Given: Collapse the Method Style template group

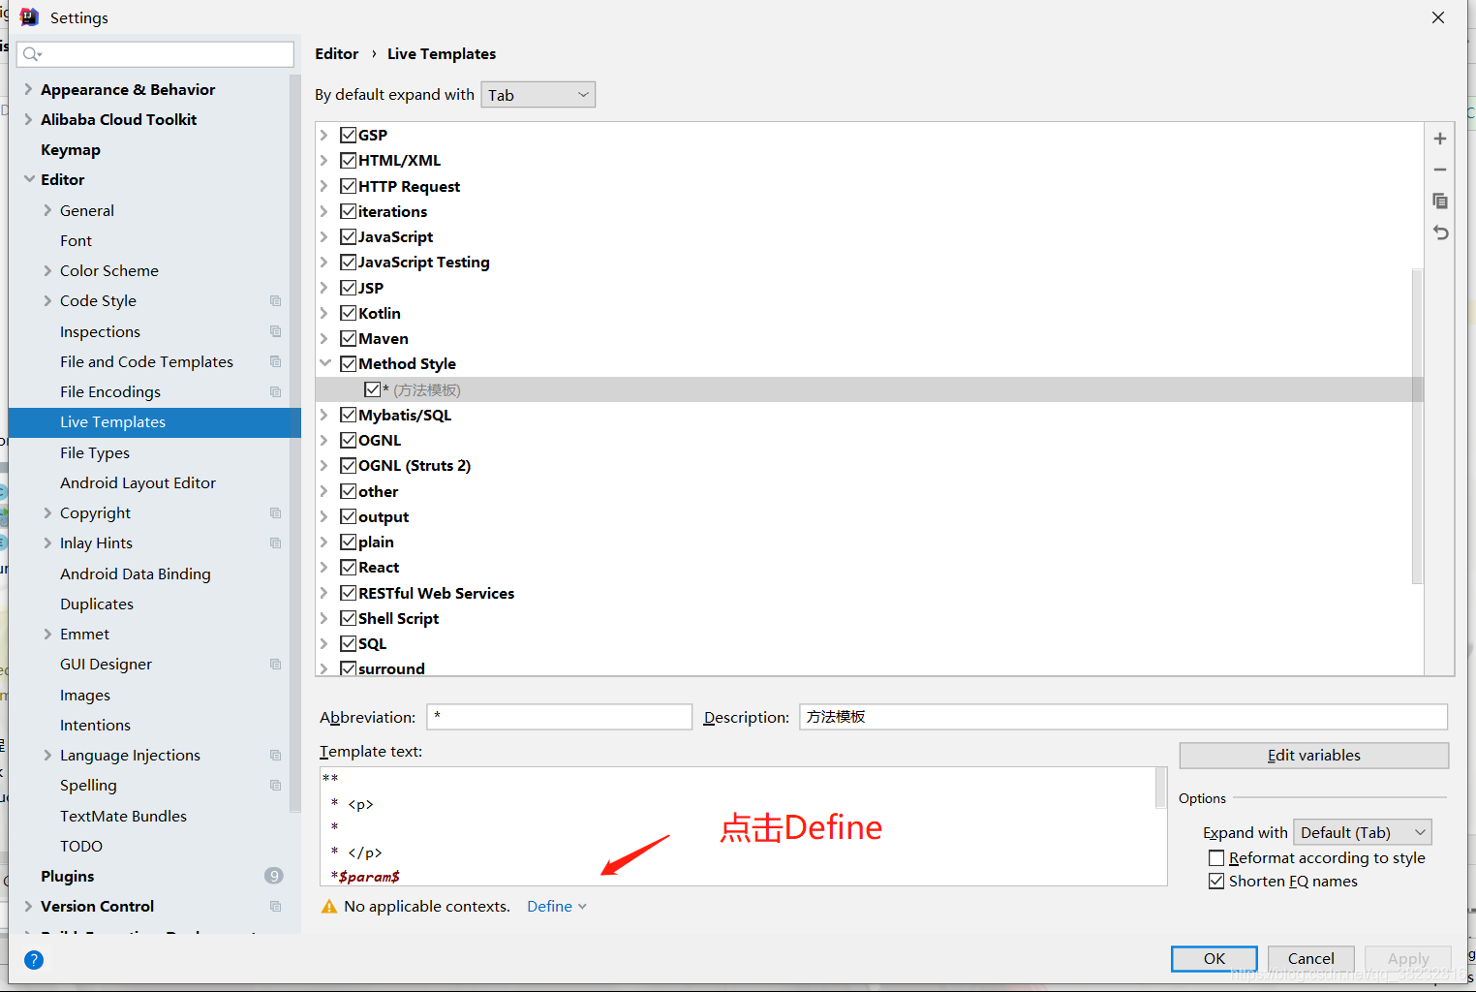Looking at the screenshot, I should click(325, 363).
